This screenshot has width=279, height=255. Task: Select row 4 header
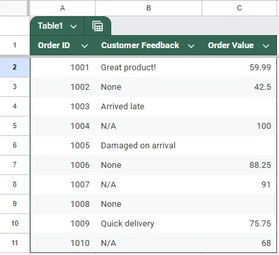[x=14, y=106]
